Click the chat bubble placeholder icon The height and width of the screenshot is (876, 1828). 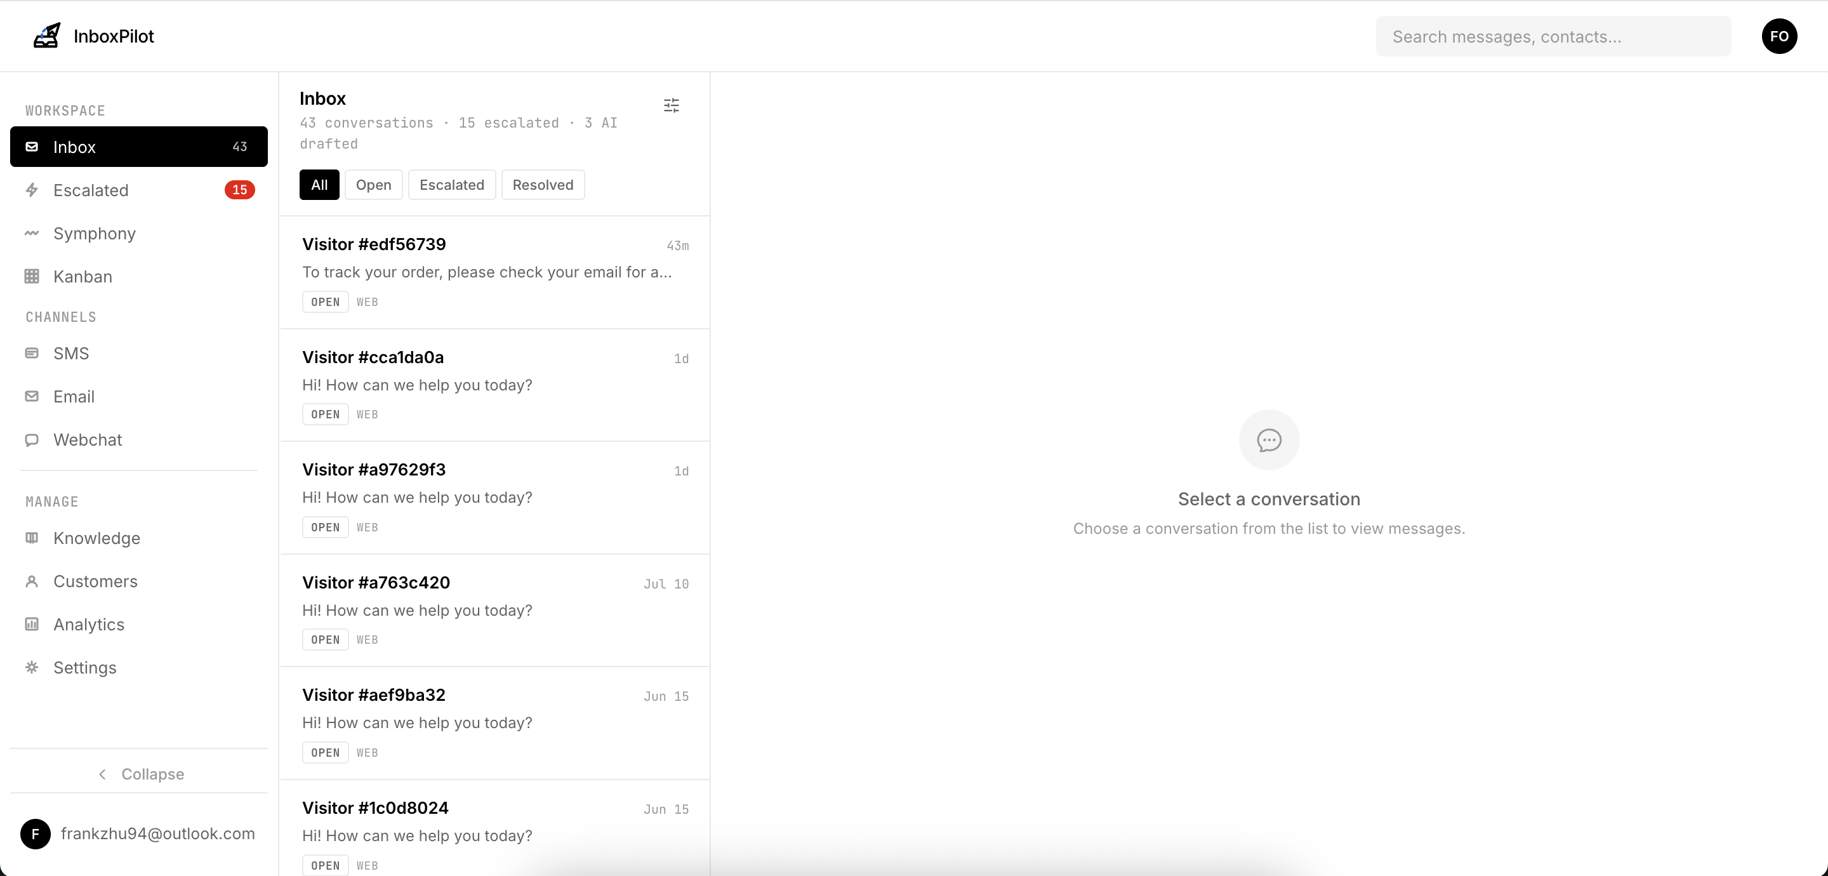click(1269, 440)
